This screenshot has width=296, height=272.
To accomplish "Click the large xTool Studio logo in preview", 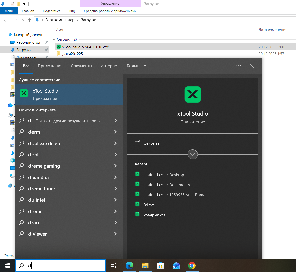I will click(x=192, y=94).
